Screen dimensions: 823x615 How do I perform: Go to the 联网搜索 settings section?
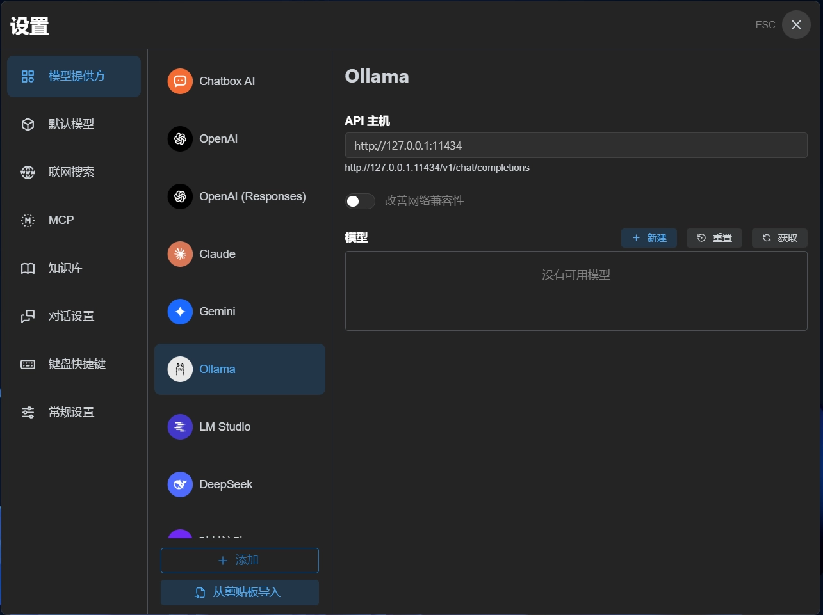click(74, 172)
